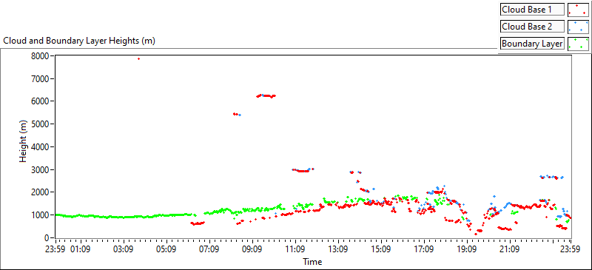592x270 pixels.
Task: Click the 19:09 time axis label
Action: 467,249
